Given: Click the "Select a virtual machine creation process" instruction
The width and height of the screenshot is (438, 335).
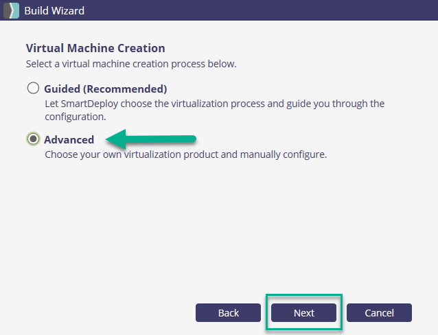Looking at the screenshot, I should 130,64.
